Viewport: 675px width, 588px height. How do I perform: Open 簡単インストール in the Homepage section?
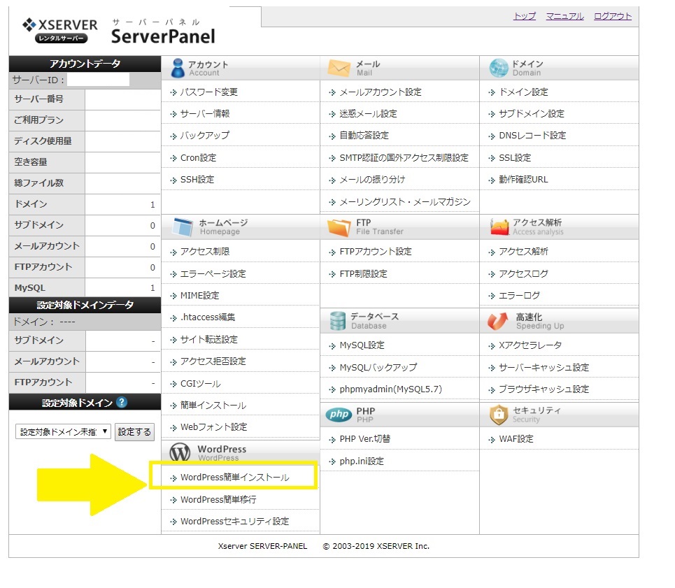[213, 406]
